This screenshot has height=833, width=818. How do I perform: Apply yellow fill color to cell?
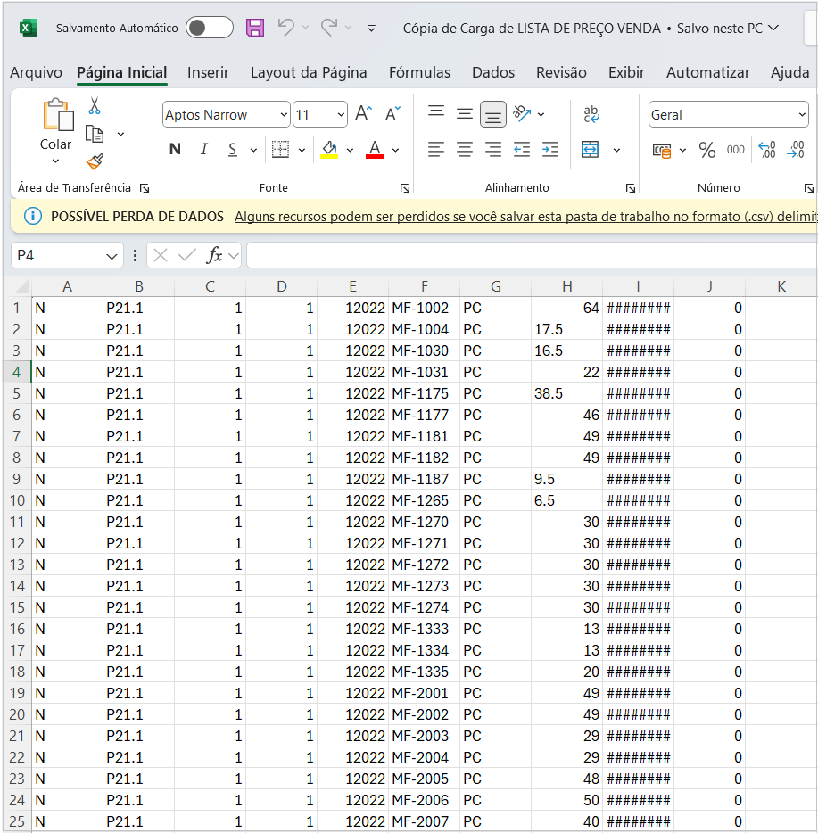(x=329, y=150)
